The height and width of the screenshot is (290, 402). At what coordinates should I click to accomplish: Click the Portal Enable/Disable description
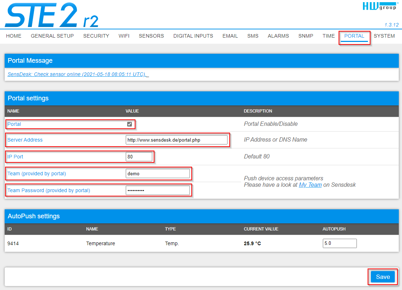(271, 124)
